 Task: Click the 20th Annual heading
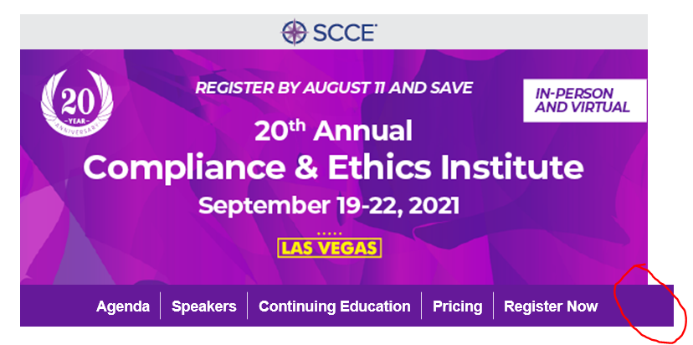click(x=333, y=131)
